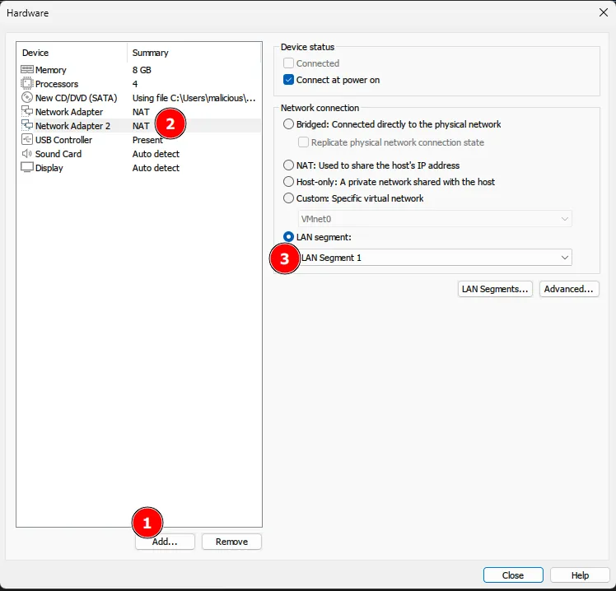This screenshot has height=591, width=616.
Task: Click the Add... hardware button
Action: click(166, 542)
